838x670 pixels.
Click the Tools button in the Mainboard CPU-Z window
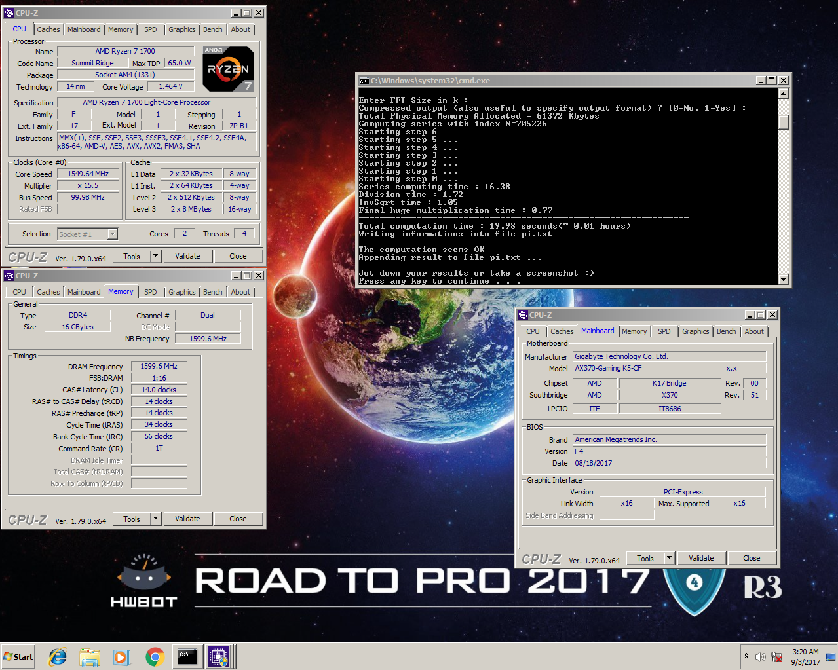645,558
